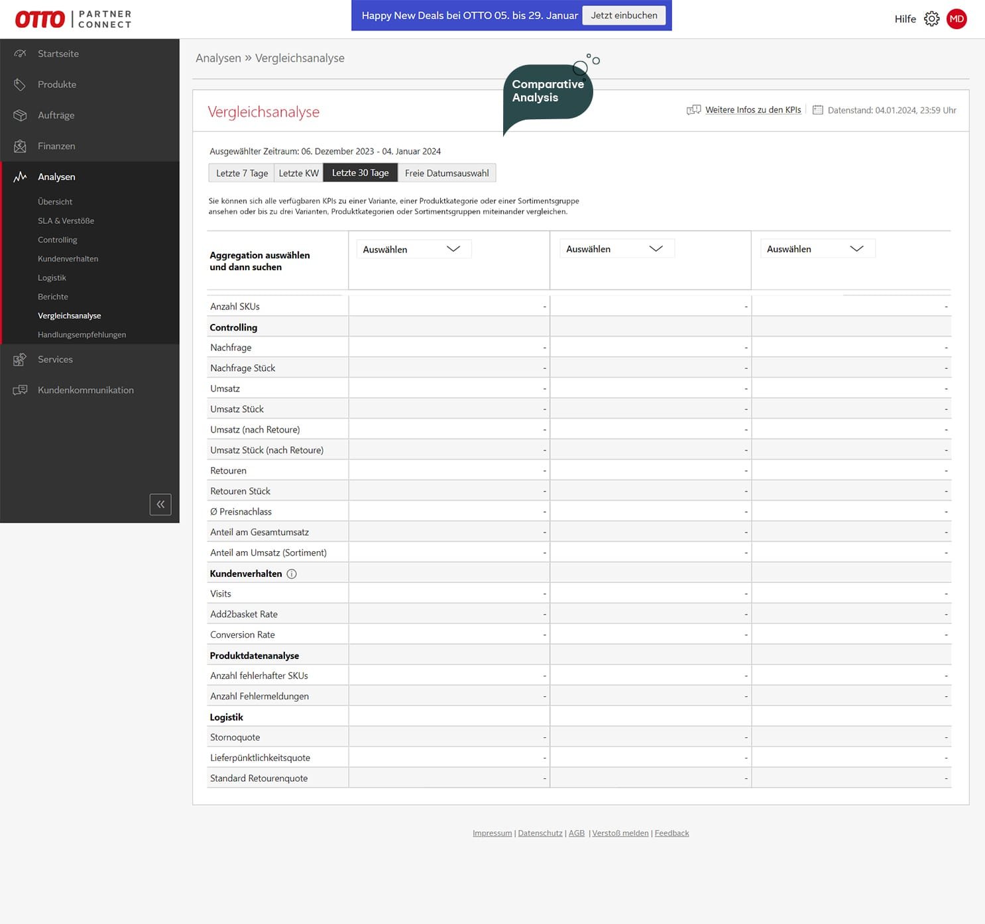
Task: Open Handlungsempfehlungen in the Analysen submenu
Action: tap(82, 334)
